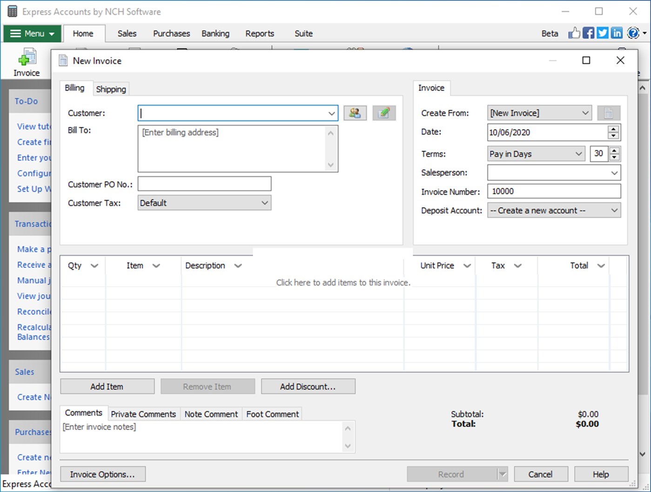Viewport: 651px width, 492px height.
Task: Click the Customer PO No. field
Action: tap(204, 183)
